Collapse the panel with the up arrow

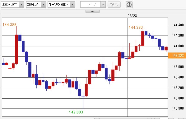click(x=92, y=11)
